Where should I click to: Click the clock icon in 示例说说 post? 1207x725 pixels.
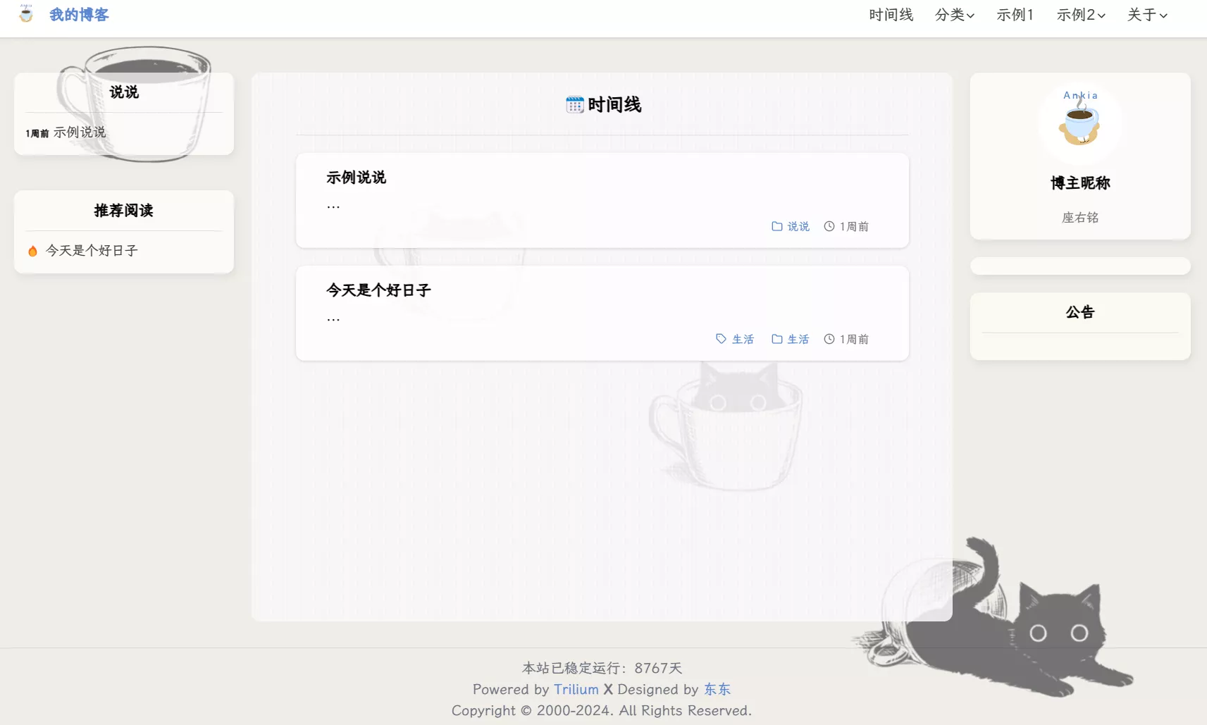point(829,226)
